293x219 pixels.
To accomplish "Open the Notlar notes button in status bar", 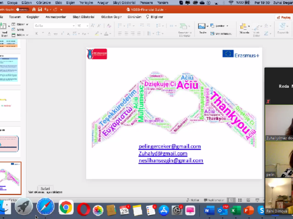I will tap(193, 200).
